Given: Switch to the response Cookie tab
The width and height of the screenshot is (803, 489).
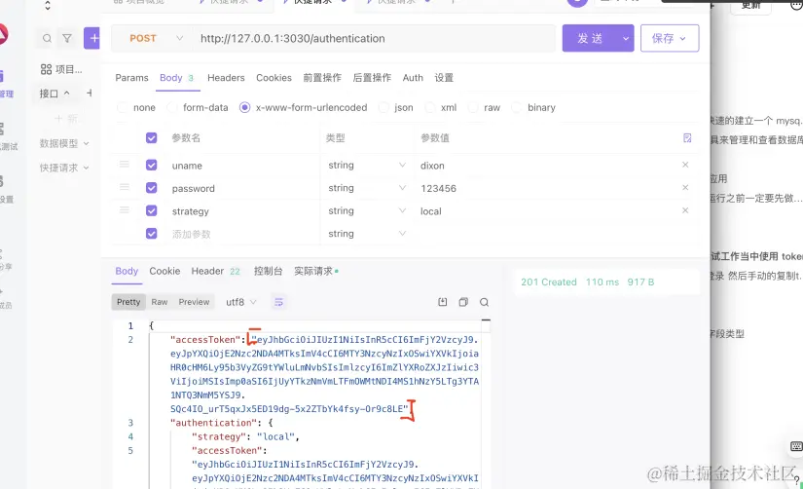Looking at the screenshot, I should pyautogui.click(x=164, y=271).
